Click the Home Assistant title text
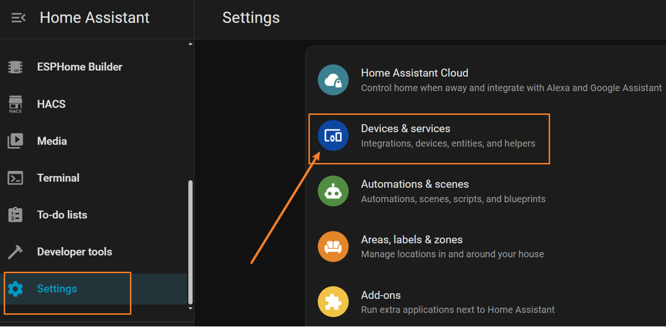This screenshot has width=666, height=327. tap(95, 18)
